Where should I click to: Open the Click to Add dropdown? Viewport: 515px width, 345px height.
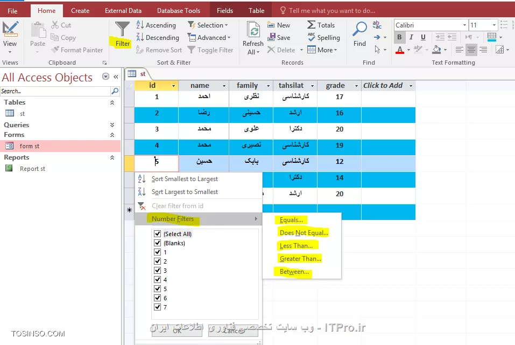pos(410,85)
